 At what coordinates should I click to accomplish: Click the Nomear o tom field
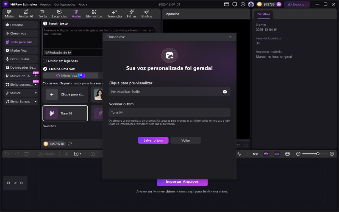[x=169, y=112]
